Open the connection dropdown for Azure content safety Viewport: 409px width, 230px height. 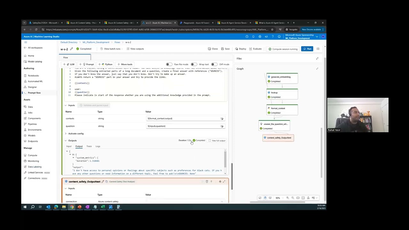click(x=222, y=202)
